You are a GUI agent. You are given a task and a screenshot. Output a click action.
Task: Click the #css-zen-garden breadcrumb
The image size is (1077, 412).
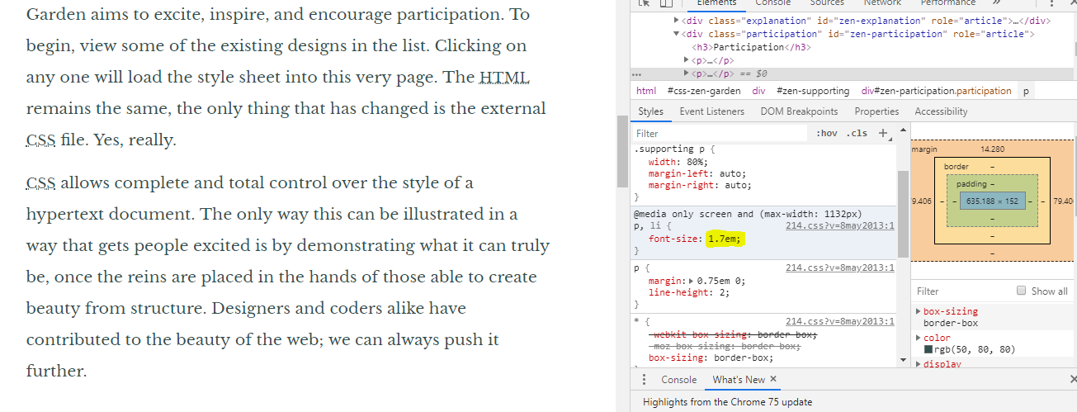(x=704, y=91)
